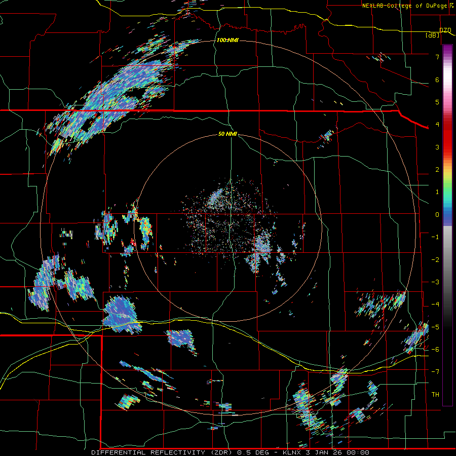
Task: Click the red section of ZDR color bar
Action: 447,137
